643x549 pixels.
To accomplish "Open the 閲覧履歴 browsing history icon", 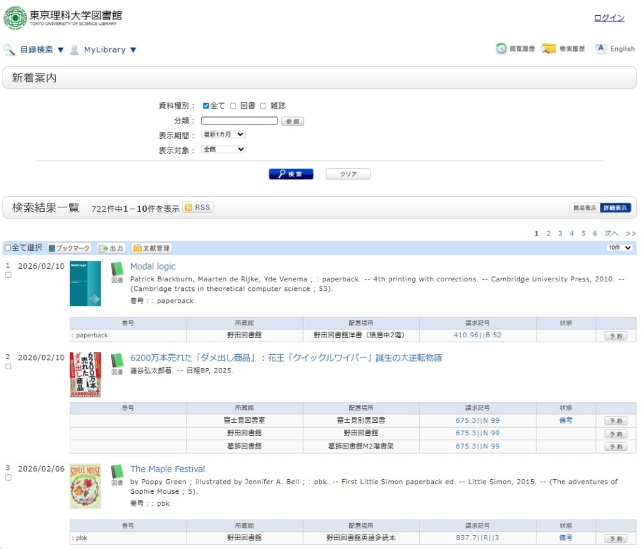I will click(x=501, y=49).
